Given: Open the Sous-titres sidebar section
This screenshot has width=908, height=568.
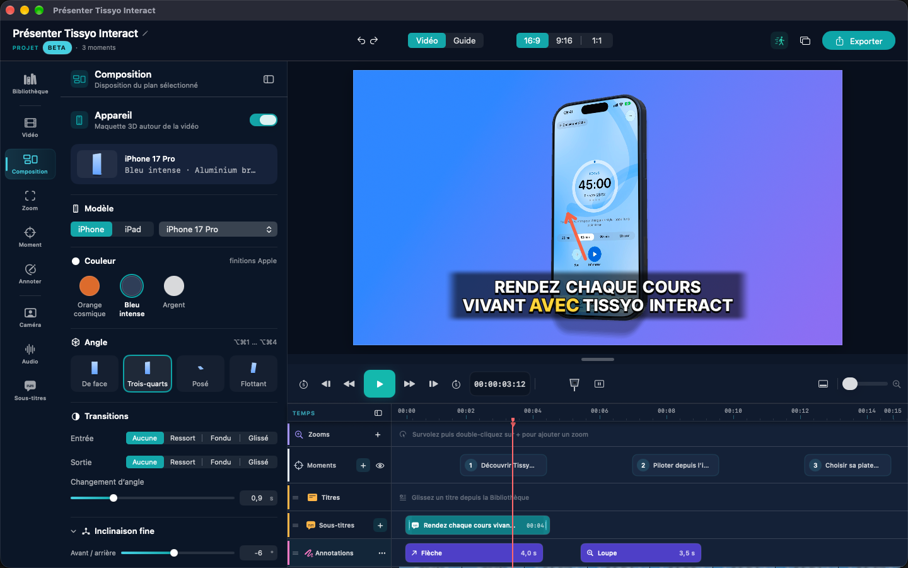Looking at the screenshot, I should click(x=30, y=390).
